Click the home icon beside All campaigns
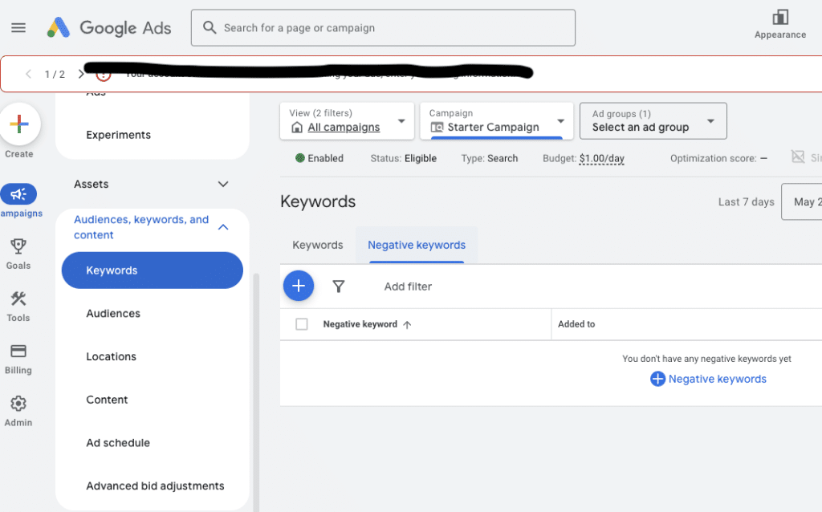This screenshot has height=512, width=822. point(297,127)
